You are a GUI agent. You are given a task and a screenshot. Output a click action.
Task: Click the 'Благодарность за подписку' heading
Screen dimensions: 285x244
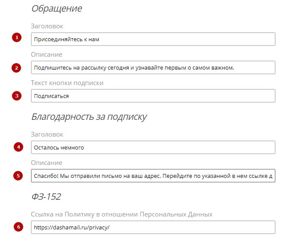coord(89,117)
